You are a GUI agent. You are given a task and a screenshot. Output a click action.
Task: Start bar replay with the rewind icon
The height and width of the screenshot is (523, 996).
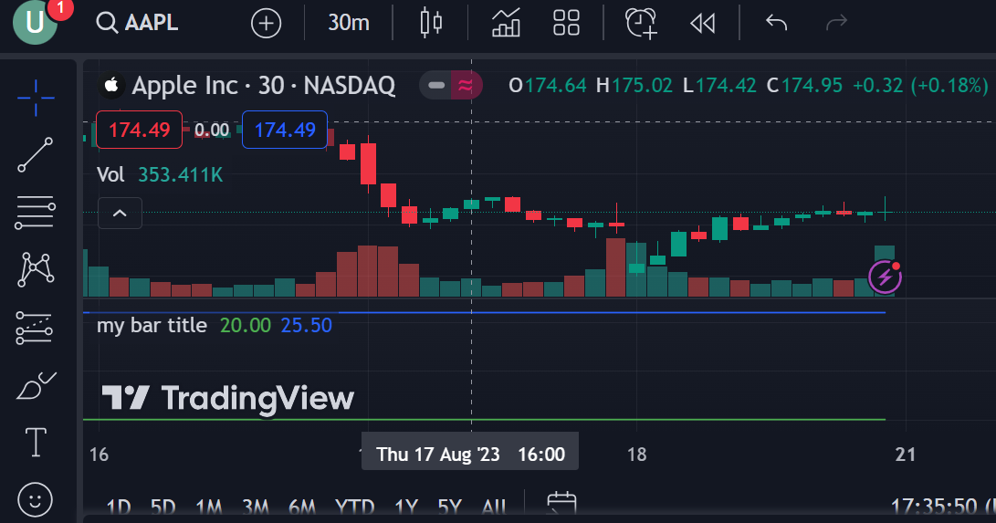coord(703,24)
